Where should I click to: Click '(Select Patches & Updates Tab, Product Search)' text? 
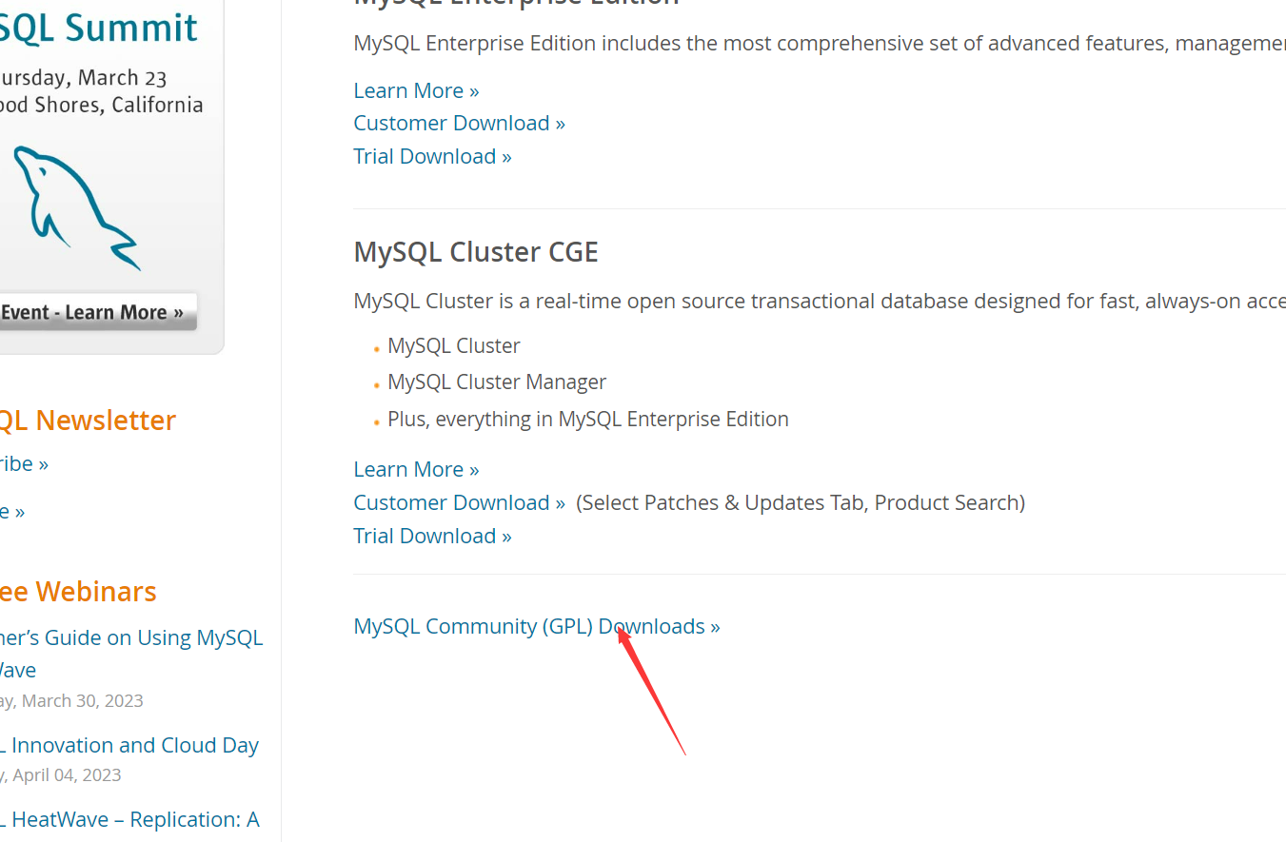coord(801,502)
